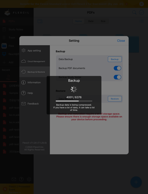
Task: Click the Information circle icon
Action: click(x=24, y=82)
